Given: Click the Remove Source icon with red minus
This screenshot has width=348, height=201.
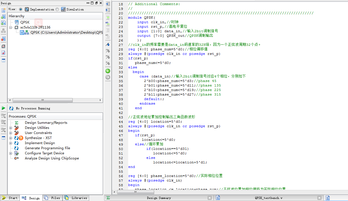Looking at the screenshot, I should point(3,38).
